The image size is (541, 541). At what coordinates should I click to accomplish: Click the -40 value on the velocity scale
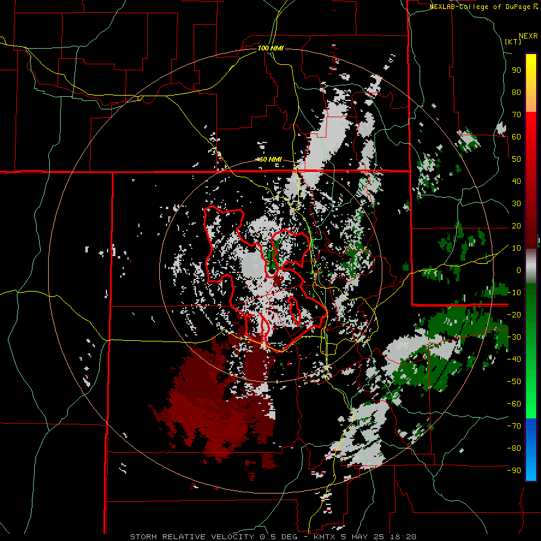[x=514, y=359]
